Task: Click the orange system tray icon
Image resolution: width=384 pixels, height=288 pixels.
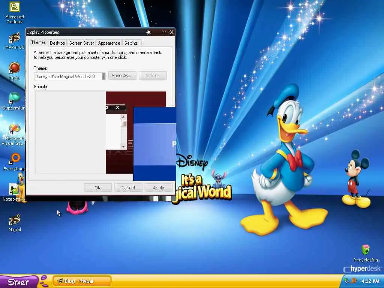Action: pyautogui.click(x=354, y=281)
